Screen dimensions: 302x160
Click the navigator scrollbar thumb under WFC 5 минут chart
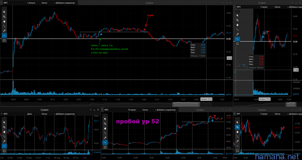point(291,104)
